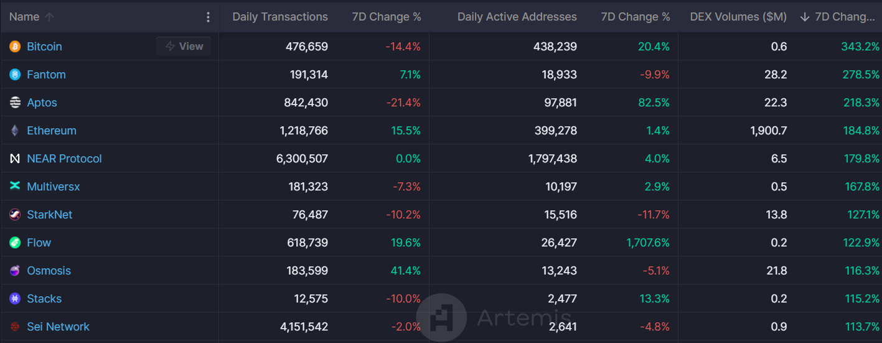Screen dimensions: 882x343
Task: Select NEAR active addresses 1,797,438
Action: point(553,159)
